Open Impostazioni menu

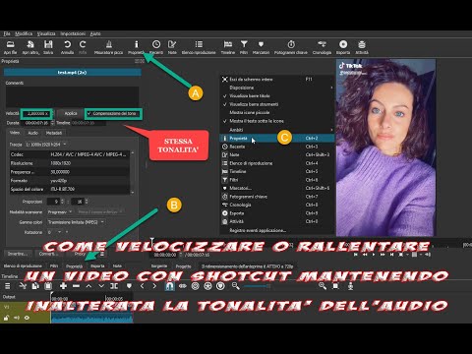point(73,33)
